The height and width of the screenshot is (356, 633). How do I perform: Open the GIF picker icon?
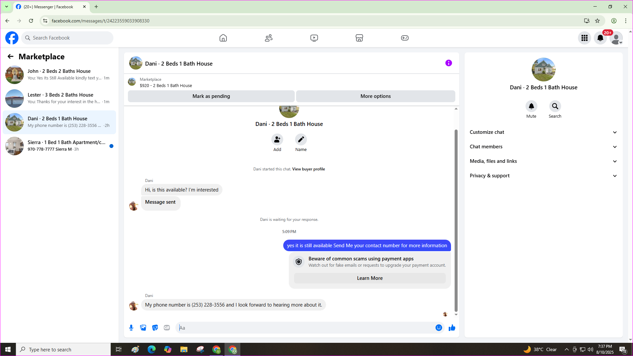(167, 328)
